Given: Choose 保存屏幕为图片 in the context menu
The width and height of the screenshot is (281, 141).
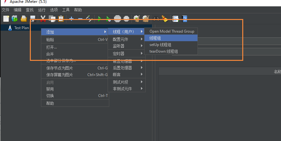Looking at the screenshot, I should (75, 74).
